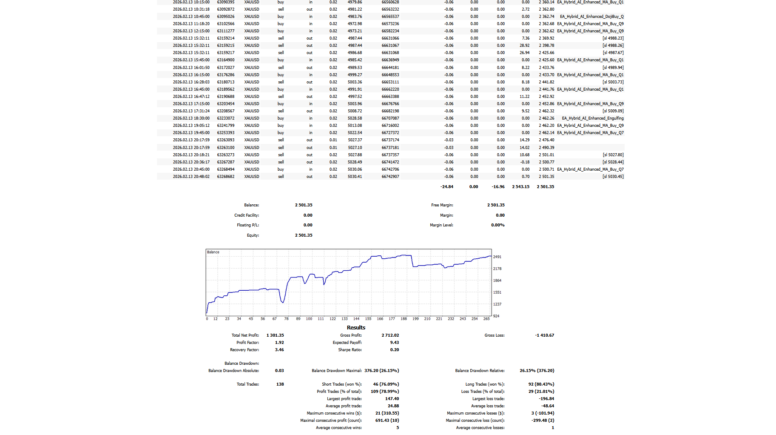Select the last deal row time 20:48:02

coord(191,177)
